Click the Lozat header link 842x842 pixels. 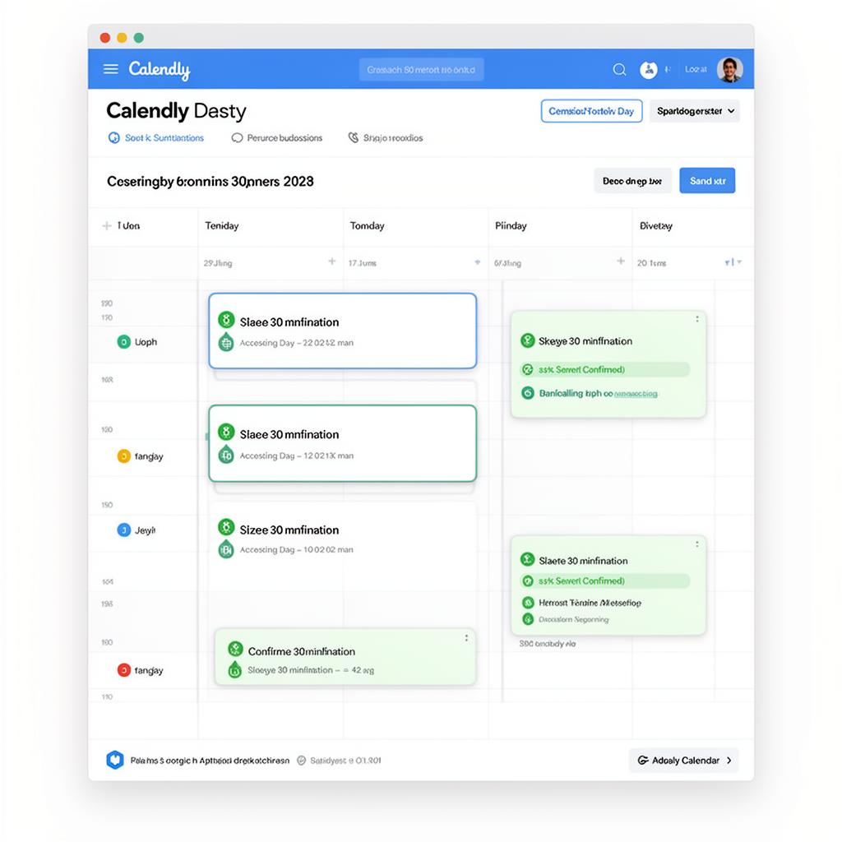(x=696, y=69)
